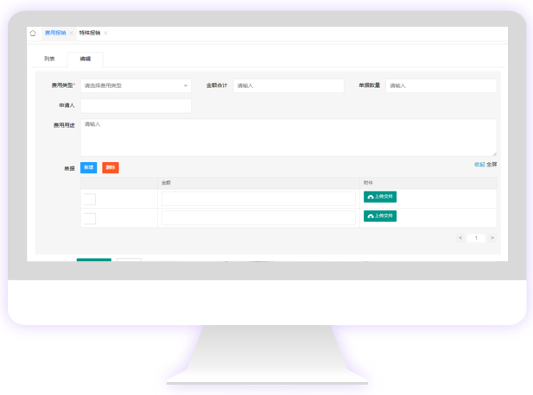
Task: Click upload icon in second row
Action: (x=371, y=216)
